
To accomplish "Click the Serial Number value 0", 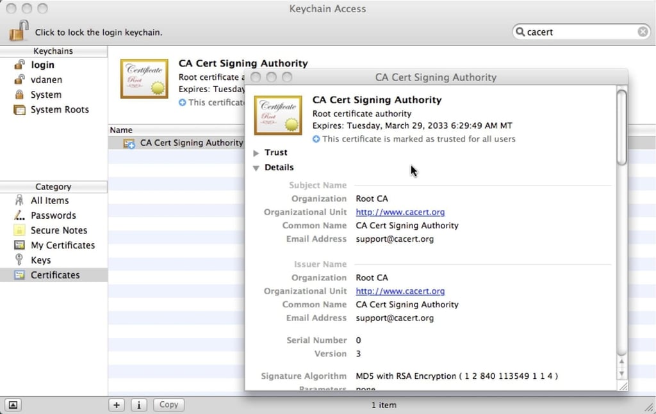I will click(358, 340).
